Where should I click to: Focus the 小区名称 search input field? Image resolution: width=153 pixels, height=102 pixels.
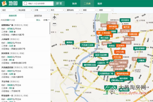(38, 3)
